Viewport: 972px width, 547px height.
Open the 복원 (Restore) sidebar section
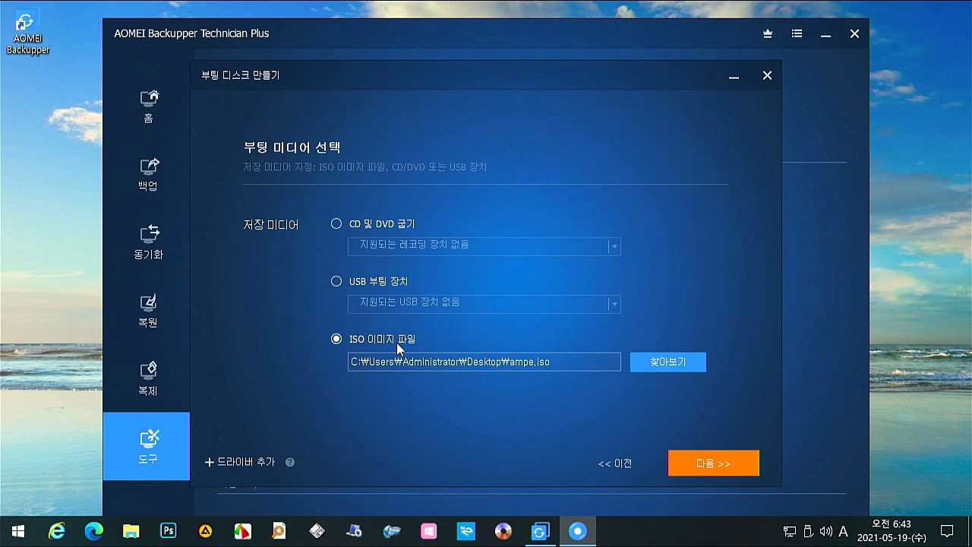[x=148, y=311]
